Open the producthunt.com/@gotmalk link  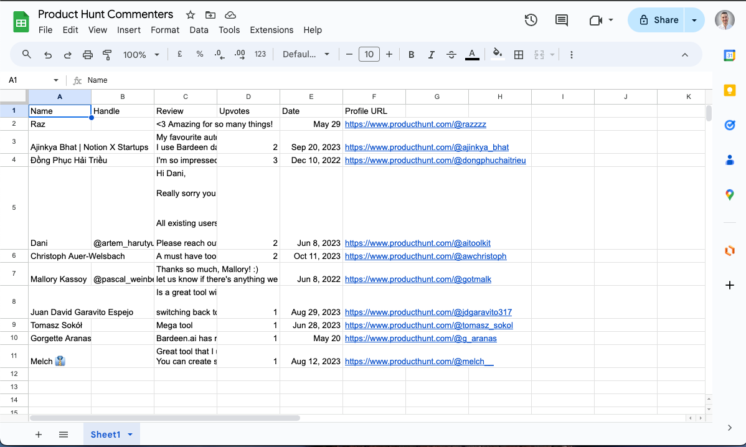pyautogui.click(x=418, y=279)
